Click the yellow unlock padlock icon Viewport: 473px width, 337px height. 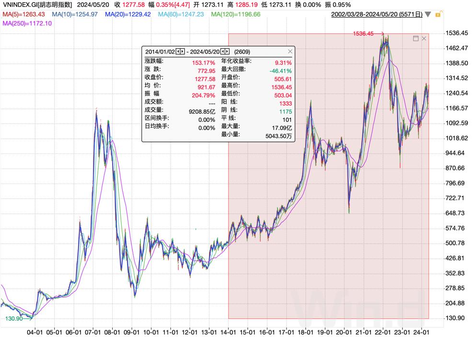[x=438, y=14]
